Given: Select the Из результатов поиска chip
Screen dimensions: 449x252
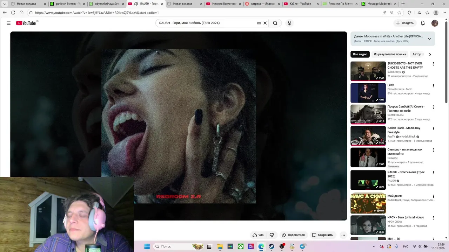Looking at the screenshot, I should [x=390, y=54].
